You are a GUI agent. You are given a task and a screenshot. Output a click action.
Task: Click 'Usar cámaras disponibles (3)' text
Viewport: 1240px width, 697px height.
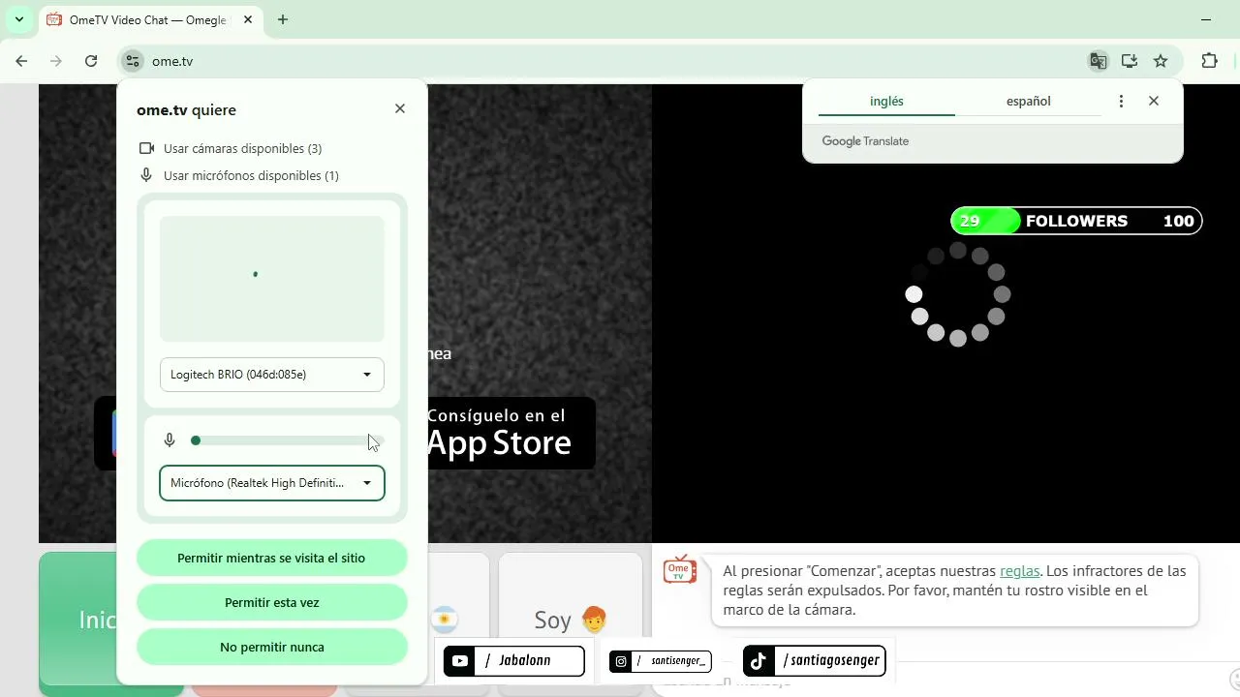pos(242,148)
